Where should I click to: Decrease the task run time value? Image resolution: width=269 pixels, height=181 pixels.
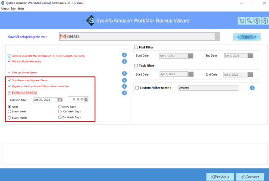(86, 101)
